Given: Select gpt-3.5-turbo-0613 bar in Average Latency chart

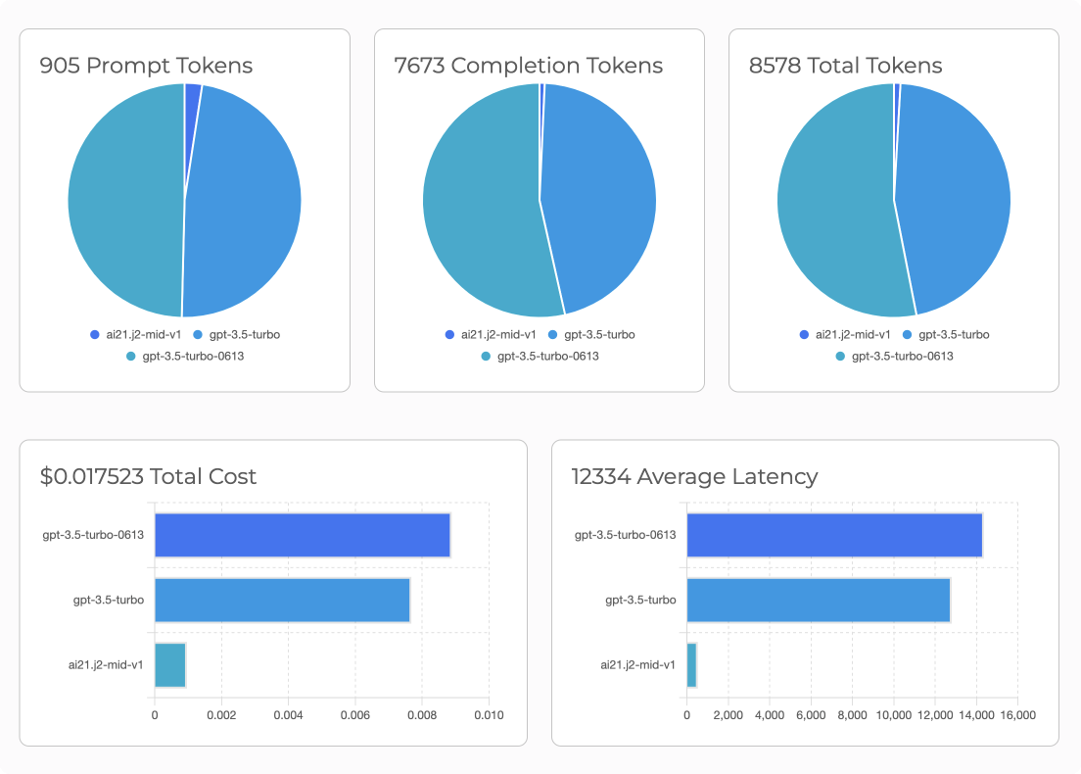Looking at the screenshot, I should 833,535.
